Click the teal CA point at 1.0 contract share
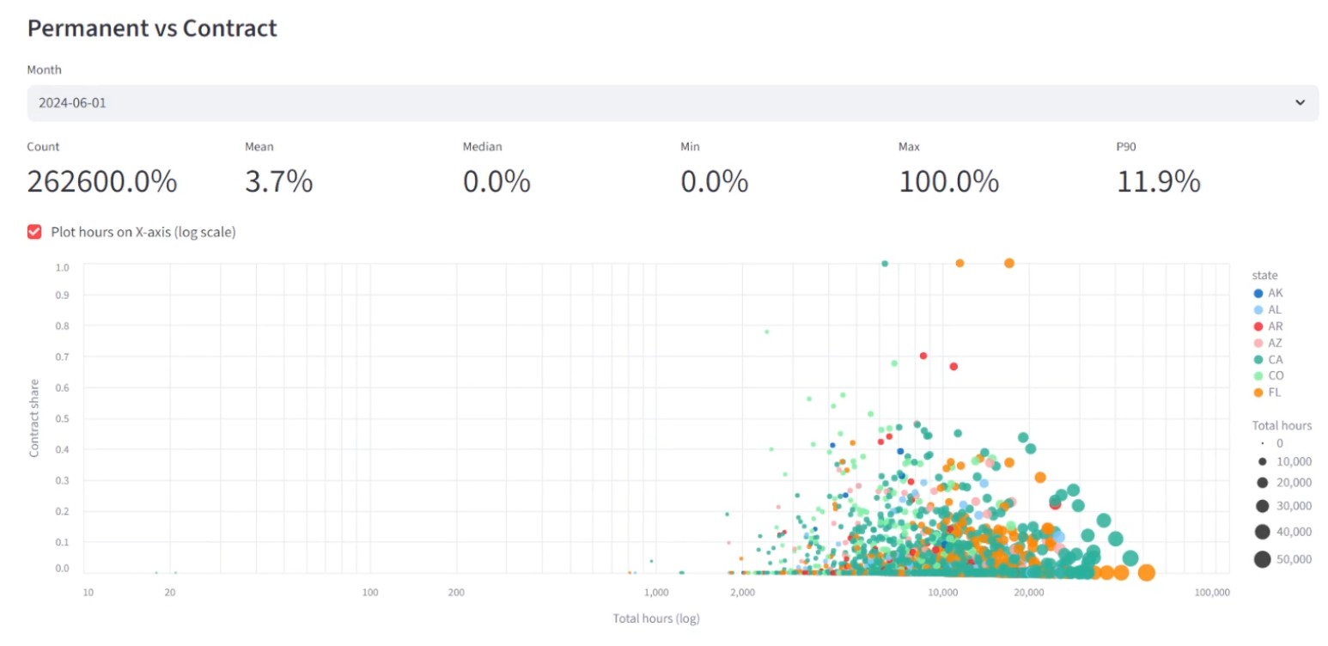This screenshot has height=646, width=1328. click(885, 264)
